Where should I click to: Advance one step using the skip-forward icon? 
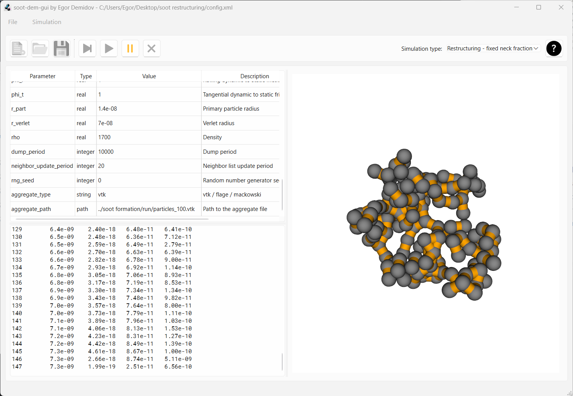pyautogui.click(x=87, y=48)
